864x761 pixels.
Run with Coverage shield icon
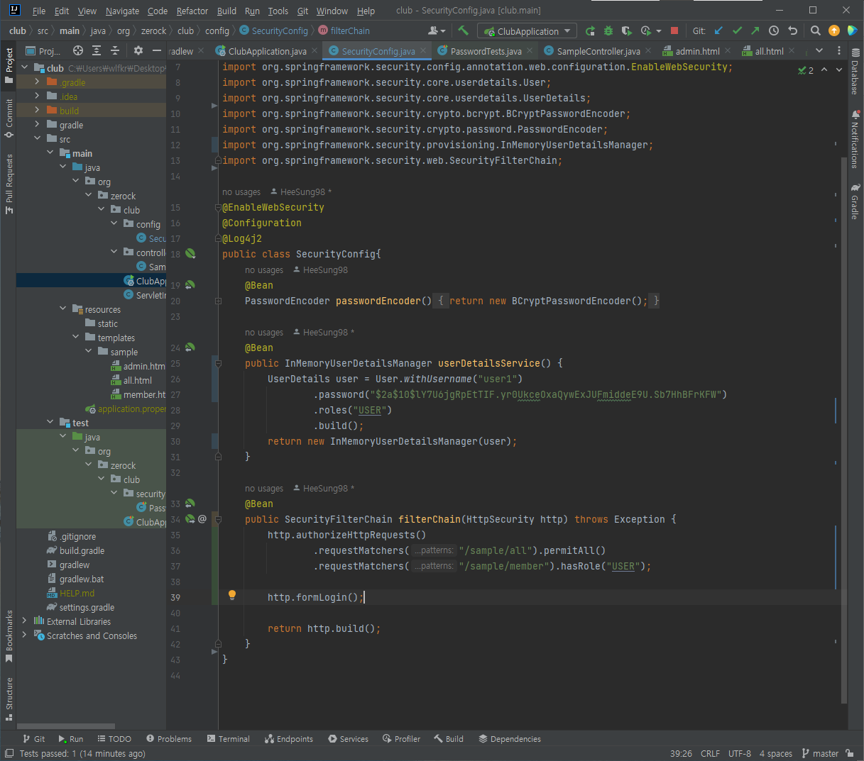(626, 30)
